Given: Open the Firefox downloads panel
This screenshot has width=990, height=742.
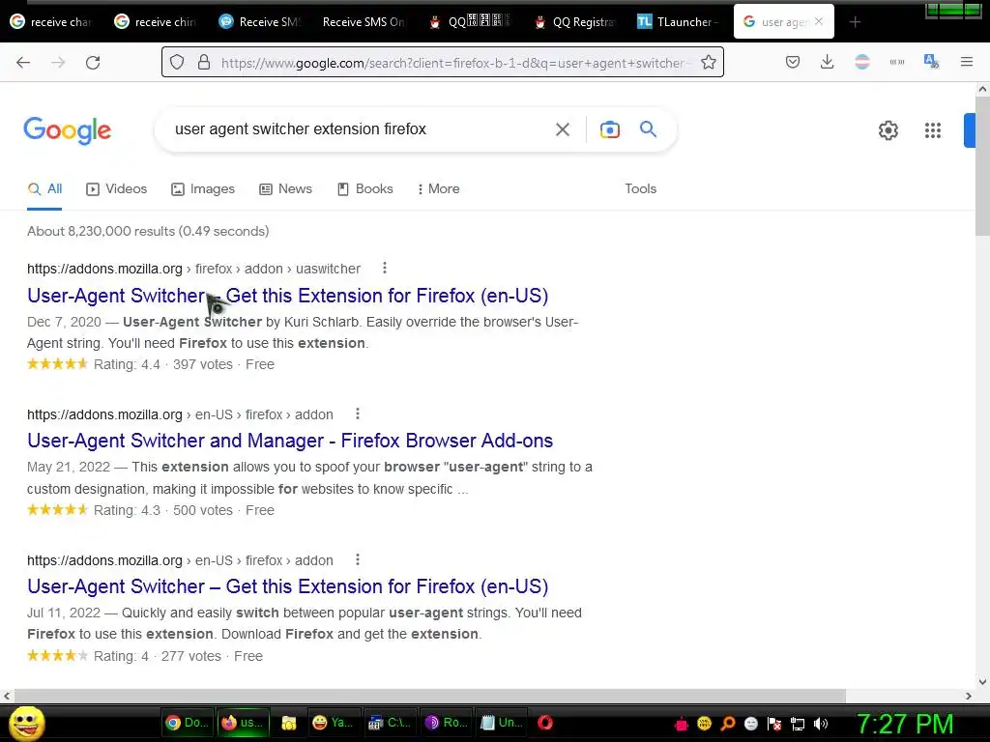Looking at the screenshot, I should [828, 62].
